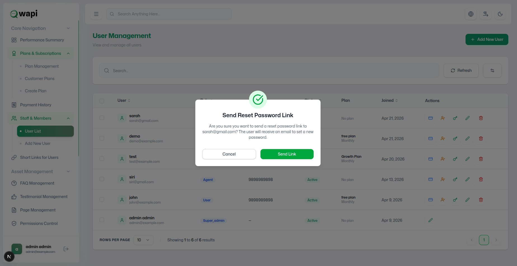Image resolution: width=517 pixels, height=266 pixels.
Task: Delete john's user with trash icon
Action: point(481,200)
